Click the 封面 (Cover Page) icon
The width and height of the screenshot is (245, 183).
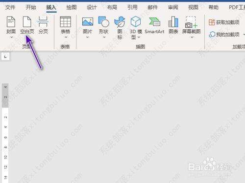click(11, 21)
